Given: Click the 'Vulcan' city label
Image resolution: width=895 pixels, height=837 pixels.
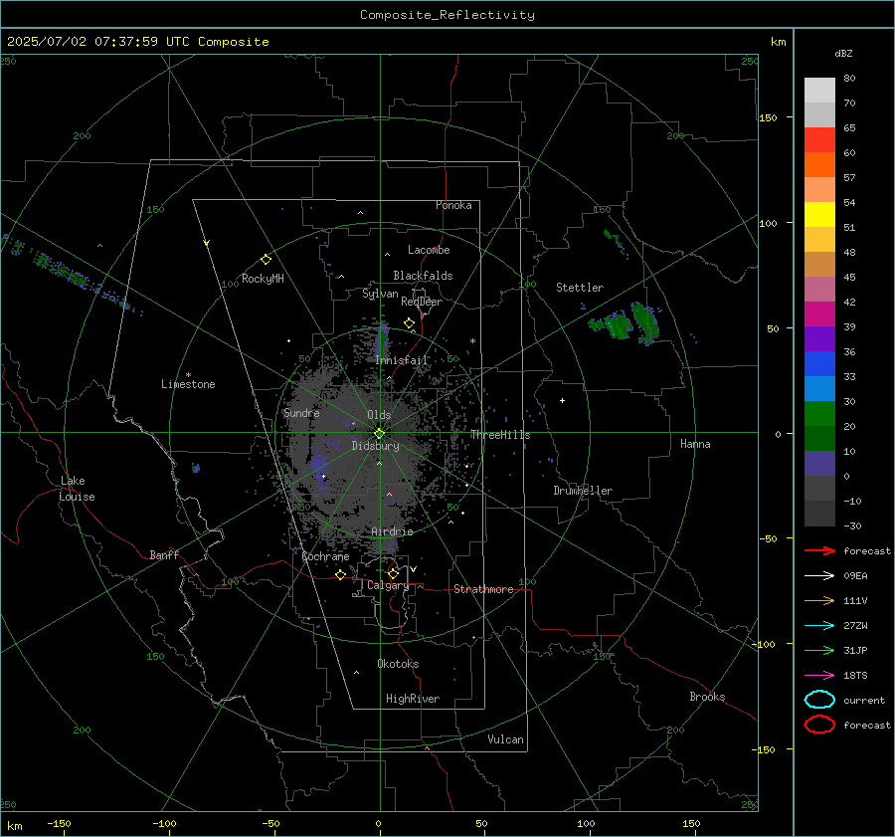Looking at the screenshot, I should coord(505,739).
